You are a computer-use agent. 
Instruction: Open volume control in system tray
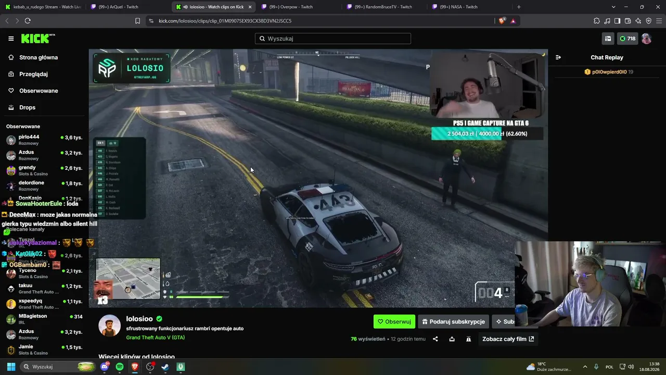click(x=631, y=367)
